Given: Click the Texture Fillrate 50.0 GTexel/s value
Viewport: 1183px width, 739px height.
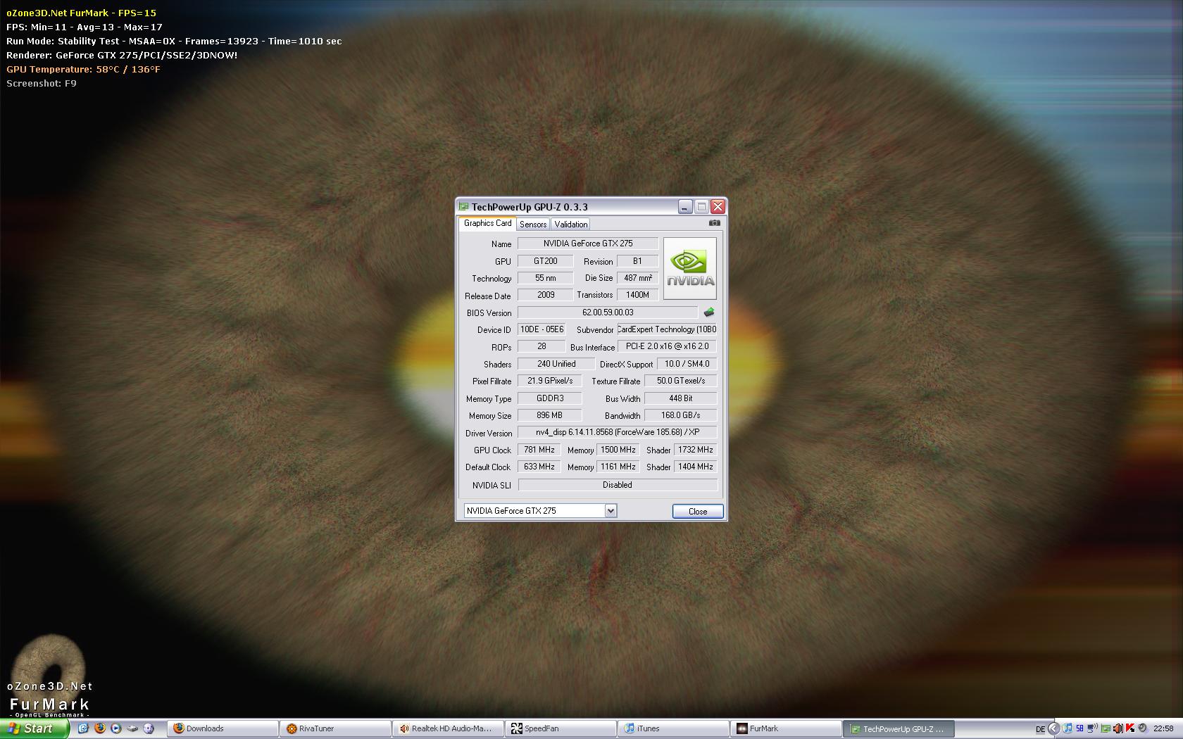Looking at the screenshot, I should coord(680,381).
